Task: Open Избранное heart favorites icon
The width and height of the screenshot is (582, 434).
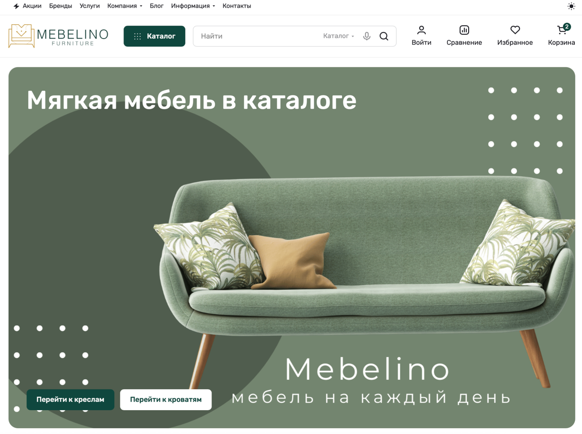Action: tap(515, 30)
